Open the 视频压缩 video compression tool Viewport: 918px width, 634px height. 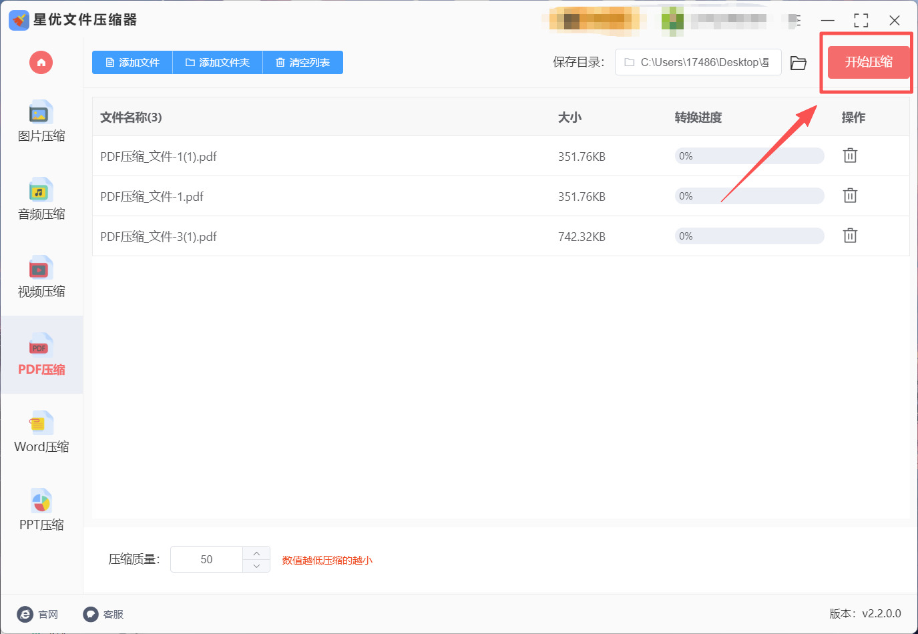tap(41, 278)
